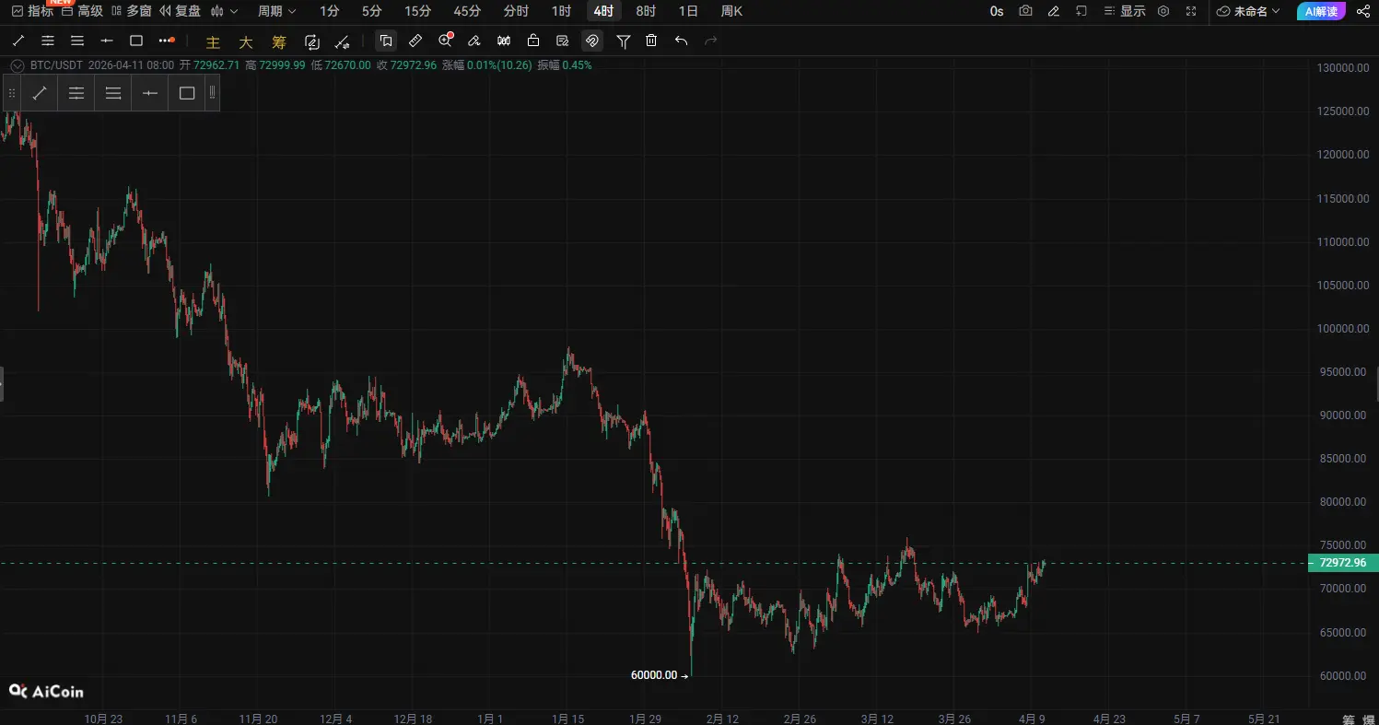The image size is (1379, 725).
Task: Switch to 1时 timeframe
Action: pyautogui.click(x=561, y=11)
